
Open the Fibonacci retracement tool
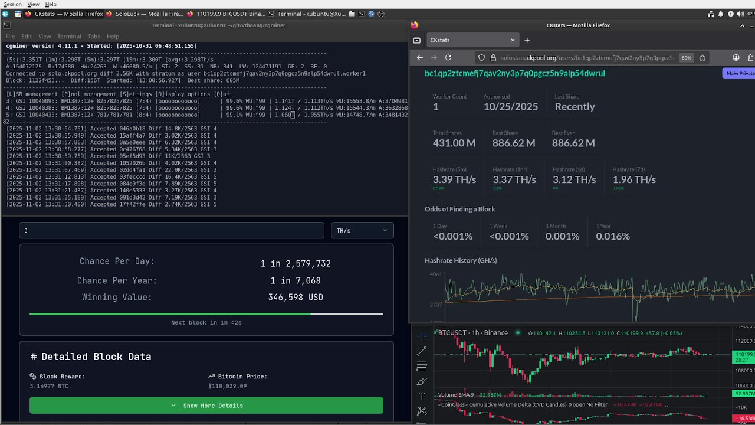click(422, 366)
